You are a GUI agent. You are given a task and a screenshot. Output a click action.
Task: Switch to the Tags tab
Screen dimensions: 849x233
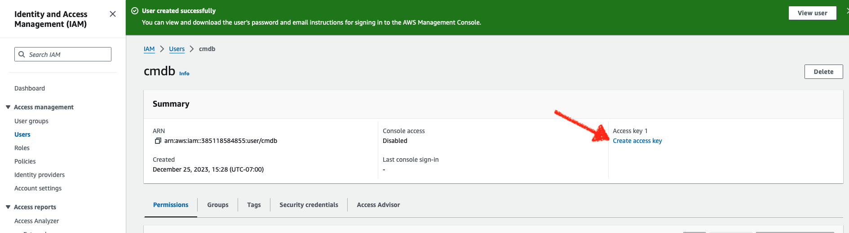(x=254, y=205)
